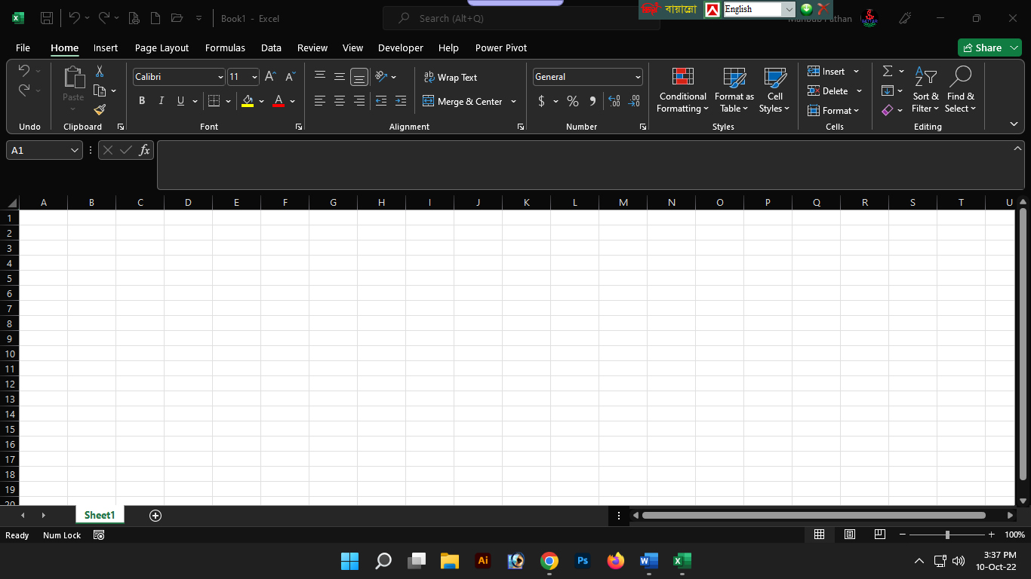Click the zoom slider handle
Image resolution: width=1031 pixels, height=579 pixels.
click(x=947, y=535)
